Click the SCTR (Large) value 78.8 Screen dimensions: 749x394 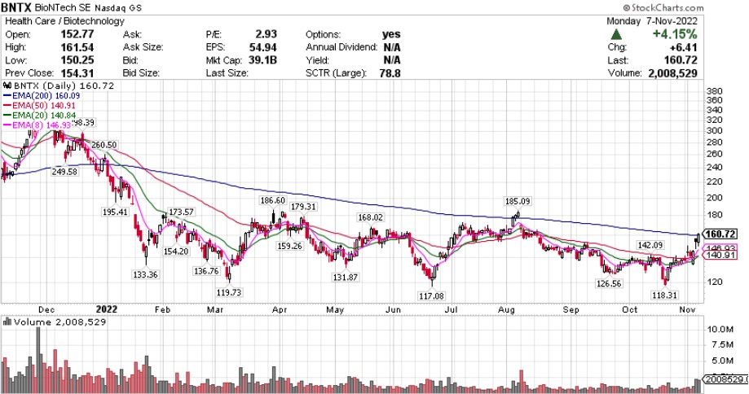click(390, 73)
